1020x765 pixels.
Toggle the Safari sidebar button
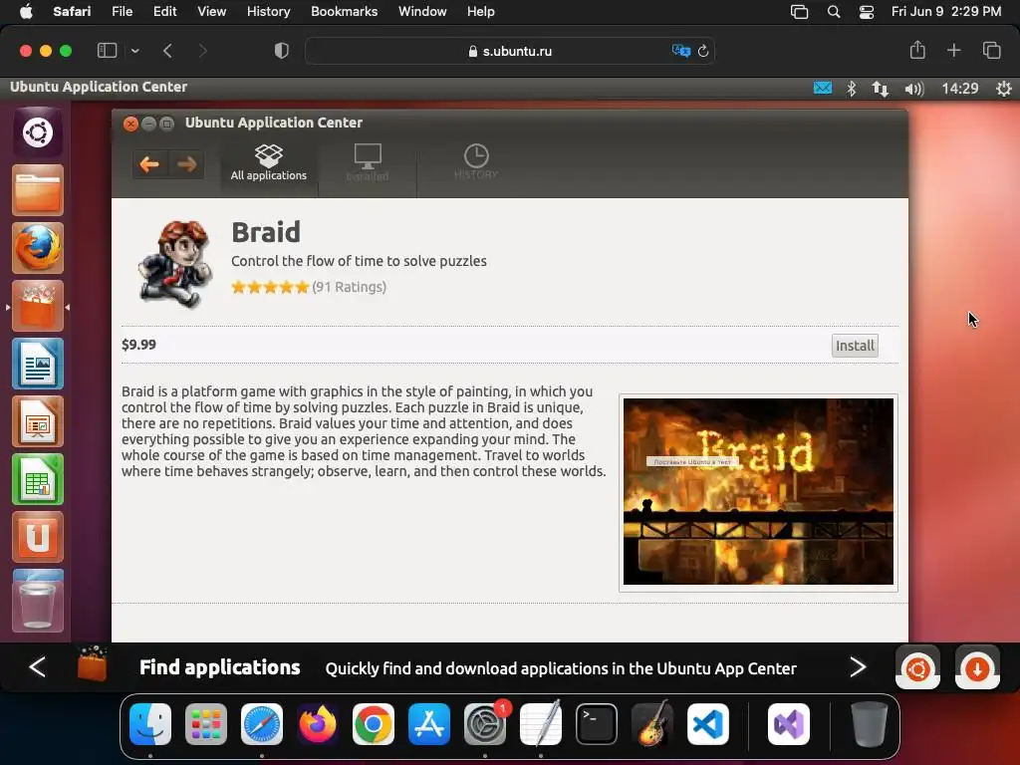[107, 51]
